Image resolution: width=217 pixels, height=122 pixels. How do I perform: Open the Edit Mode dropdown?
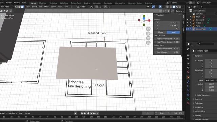coord(7,7)
